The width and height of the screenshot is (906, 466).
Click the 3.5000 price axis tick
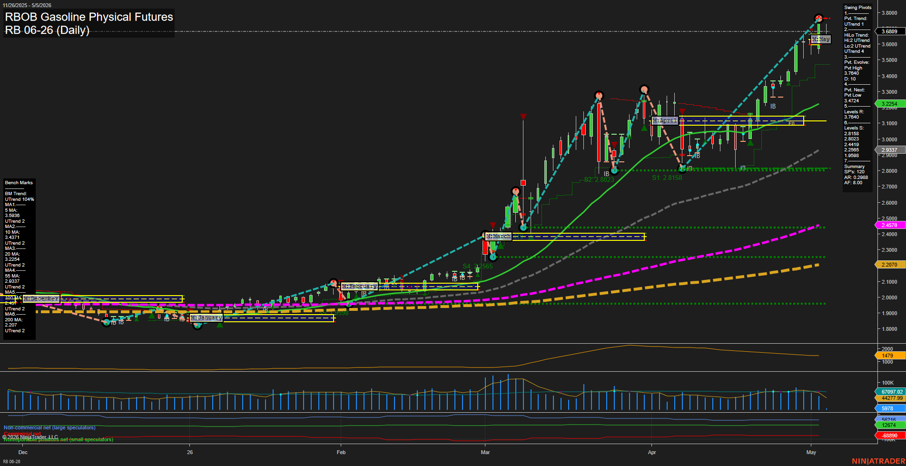[889, 60]
